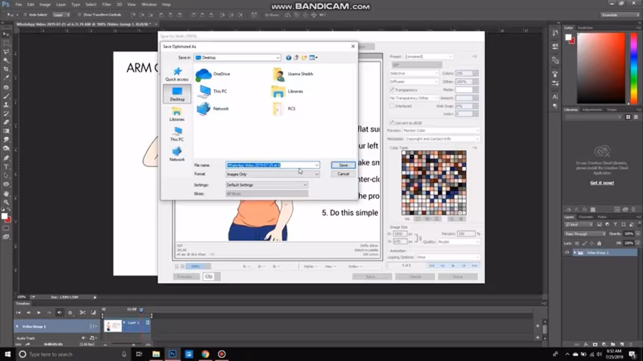Screen dimensions: 643x361
Task: Select the Type tool in the toolbox
Action: [x=6, y=167]
